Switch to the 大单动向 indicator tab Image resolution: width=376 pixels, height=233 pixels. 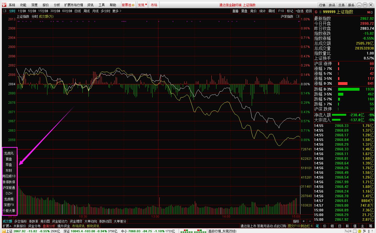[91, 221]
